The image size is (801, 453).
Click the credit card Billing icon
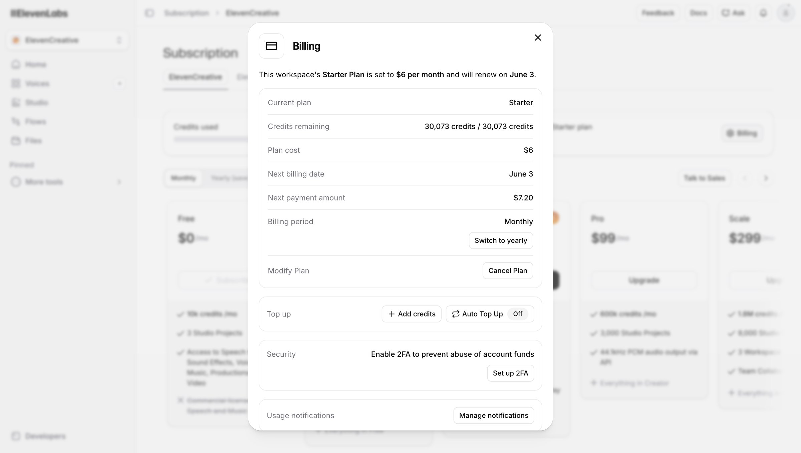pyautogui.click(x=271, y=46)
